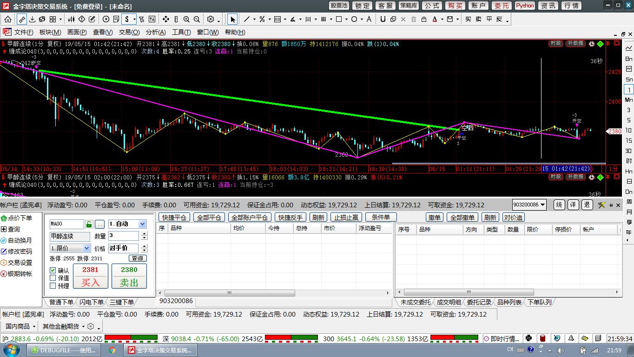Switch to the 成交明细 tab
The height and width of the screenshot is (357, 634).
point(449,302)
